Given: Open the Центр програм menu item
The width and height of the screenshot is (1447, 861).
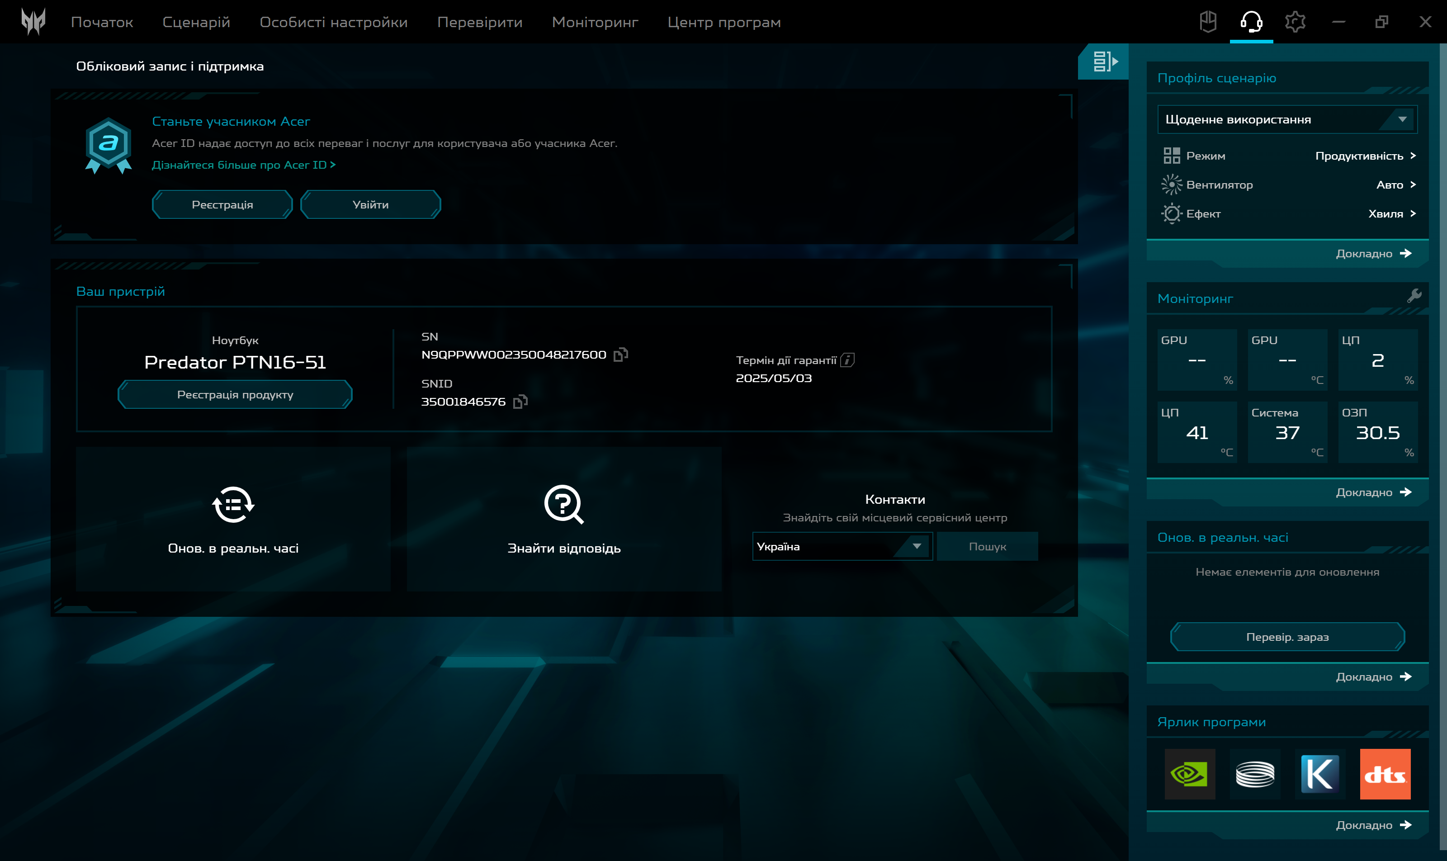Looking at the screenshot, I should pyautogui.click(x=725, y=21).
